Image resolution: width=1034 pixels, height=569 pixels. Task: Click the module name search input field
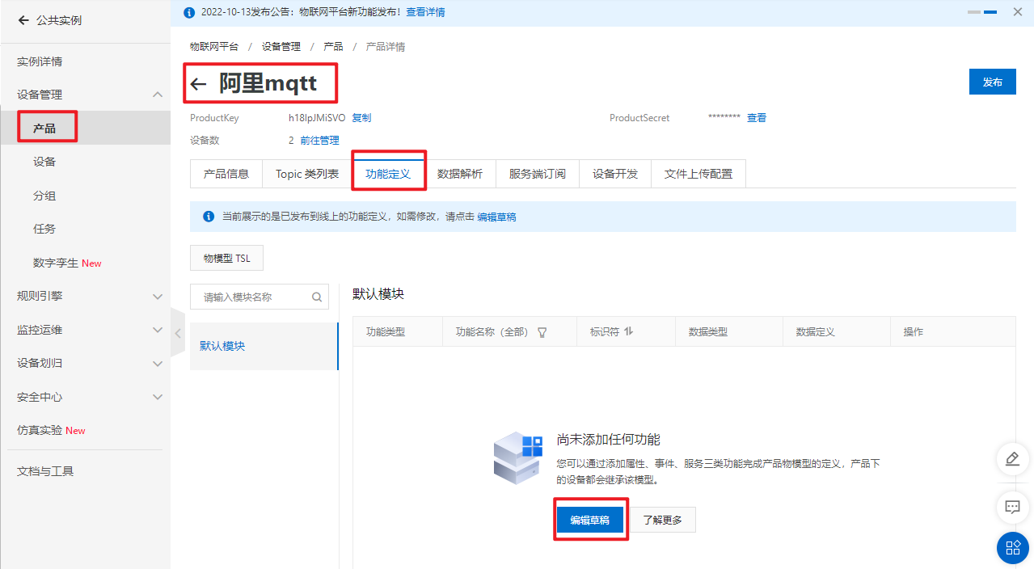click(x=251, y=297)
